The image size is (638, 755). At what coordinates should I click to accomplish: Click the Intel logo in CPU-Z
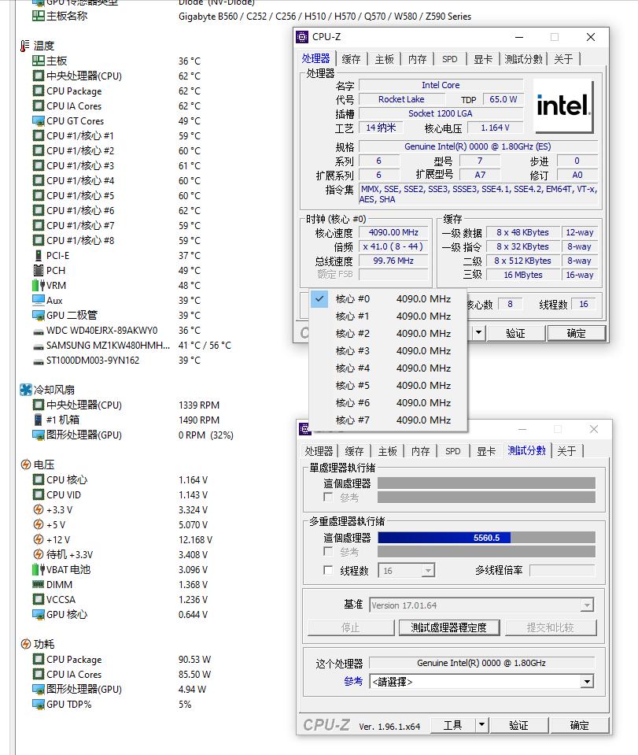[564, 106]
